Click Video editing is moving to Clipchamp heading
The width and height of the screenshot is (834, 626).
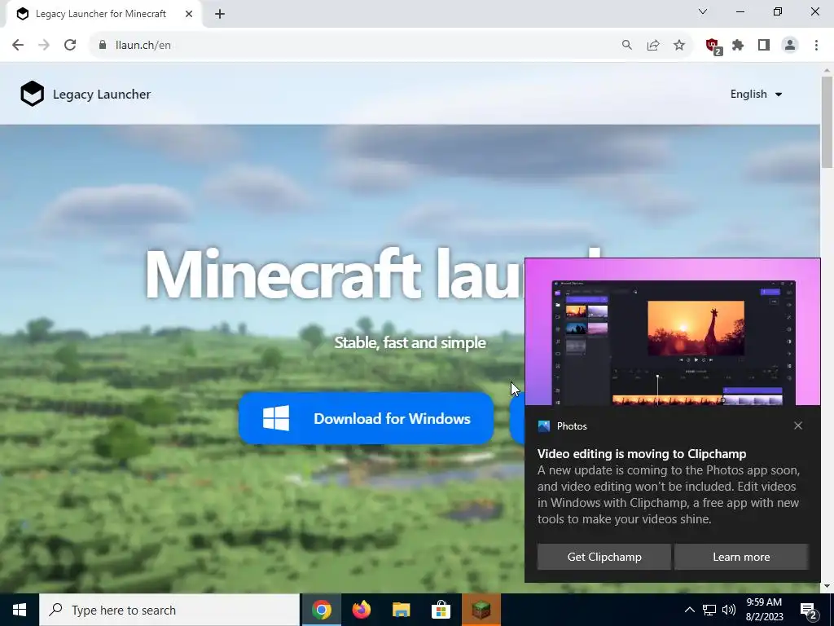(642, 453)
